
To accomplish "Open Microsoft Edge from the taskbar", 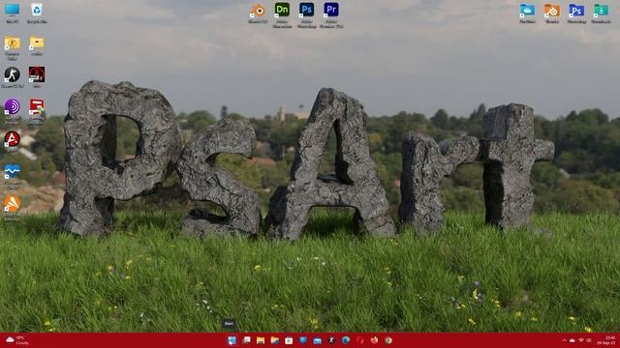I will pyautogui.click(x=346, y=340).
